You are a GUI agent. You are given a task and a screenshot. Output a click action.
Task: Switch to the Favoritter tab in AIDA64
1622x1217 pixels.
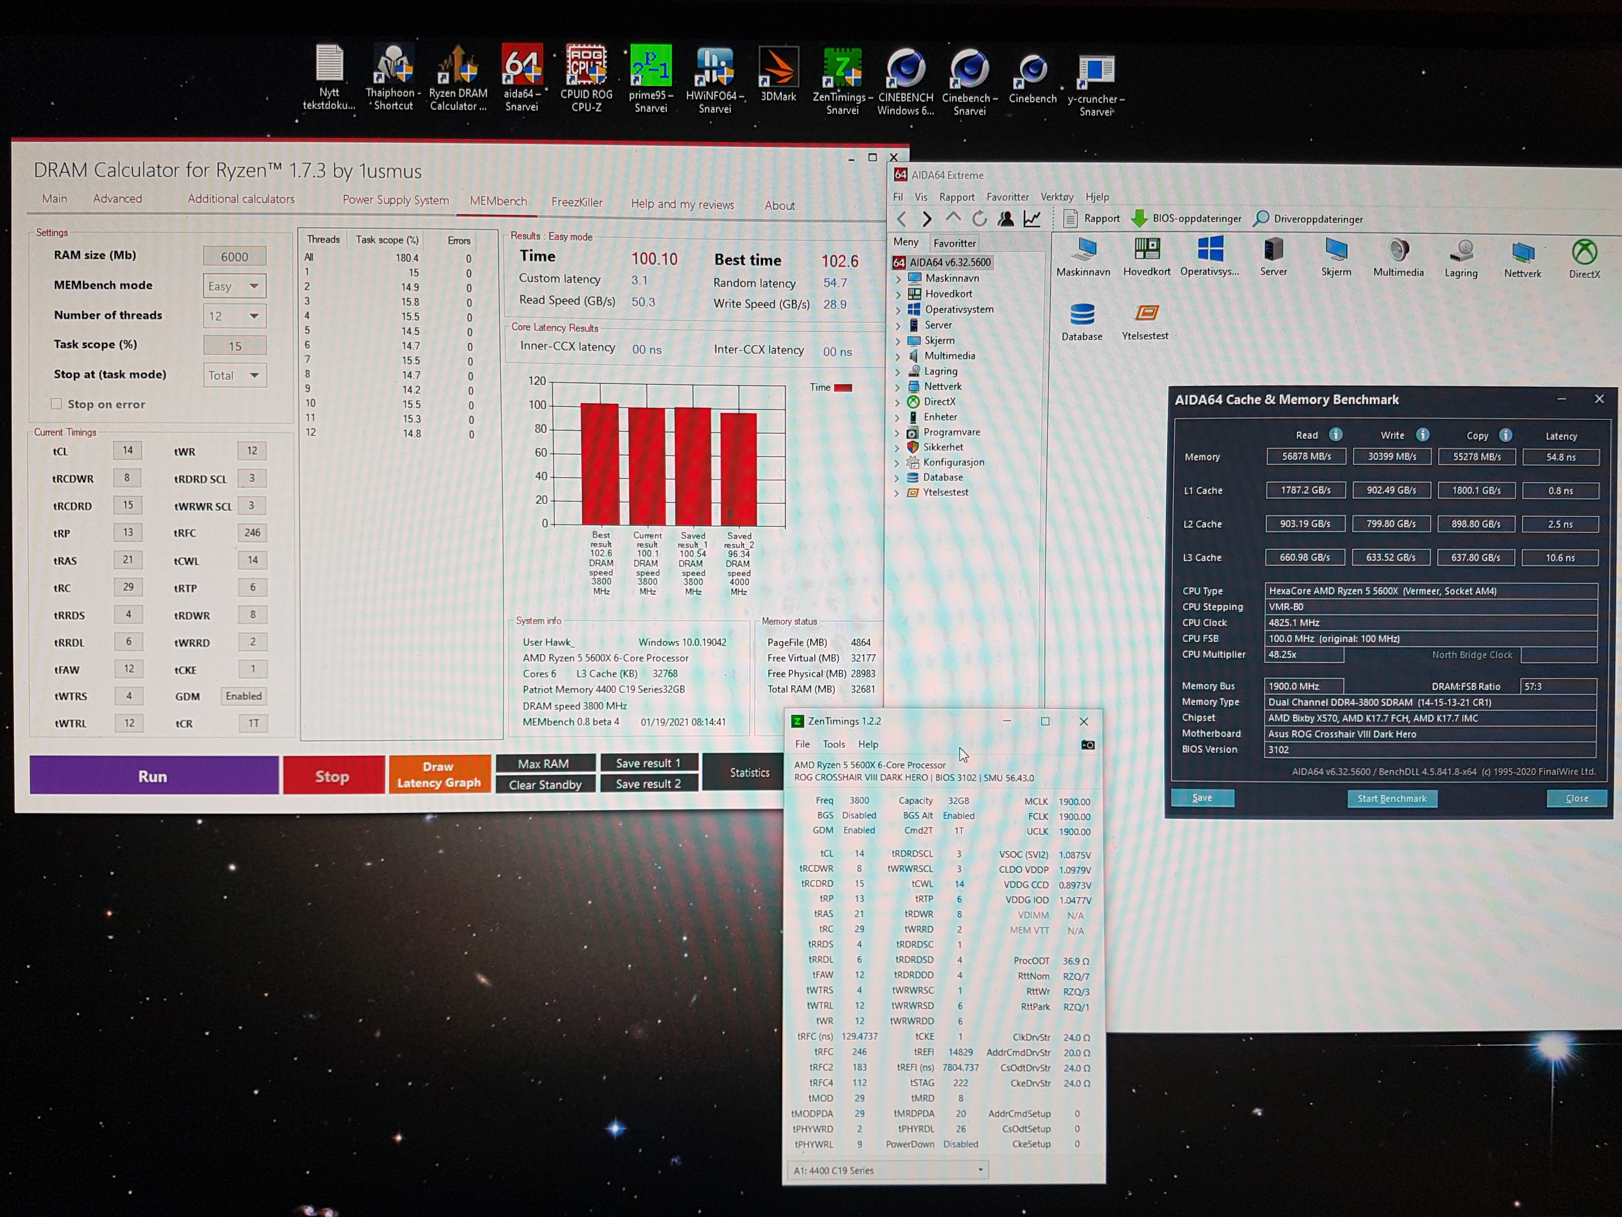pos(954,243)
